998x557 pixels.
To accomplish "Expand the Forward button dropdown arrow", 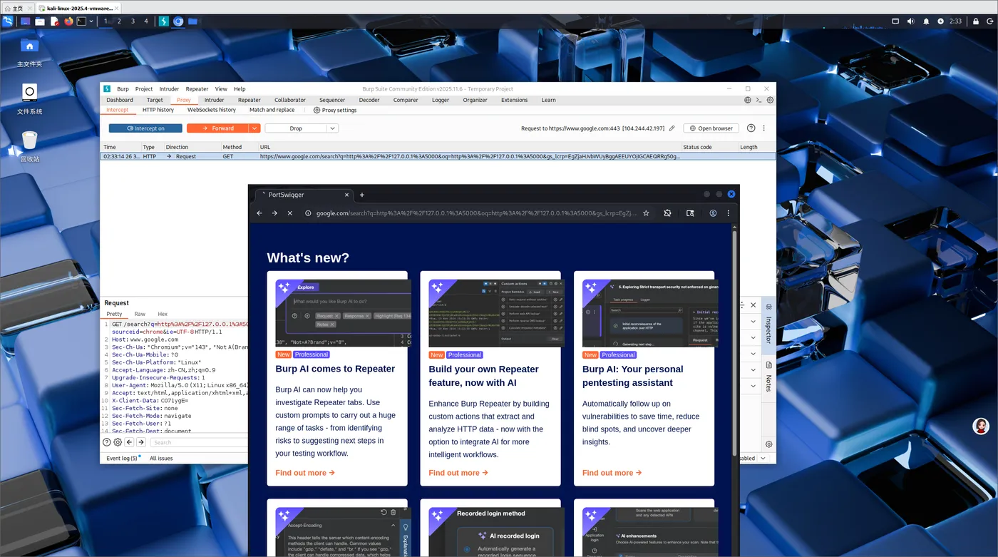I will (x=254, y=128).
